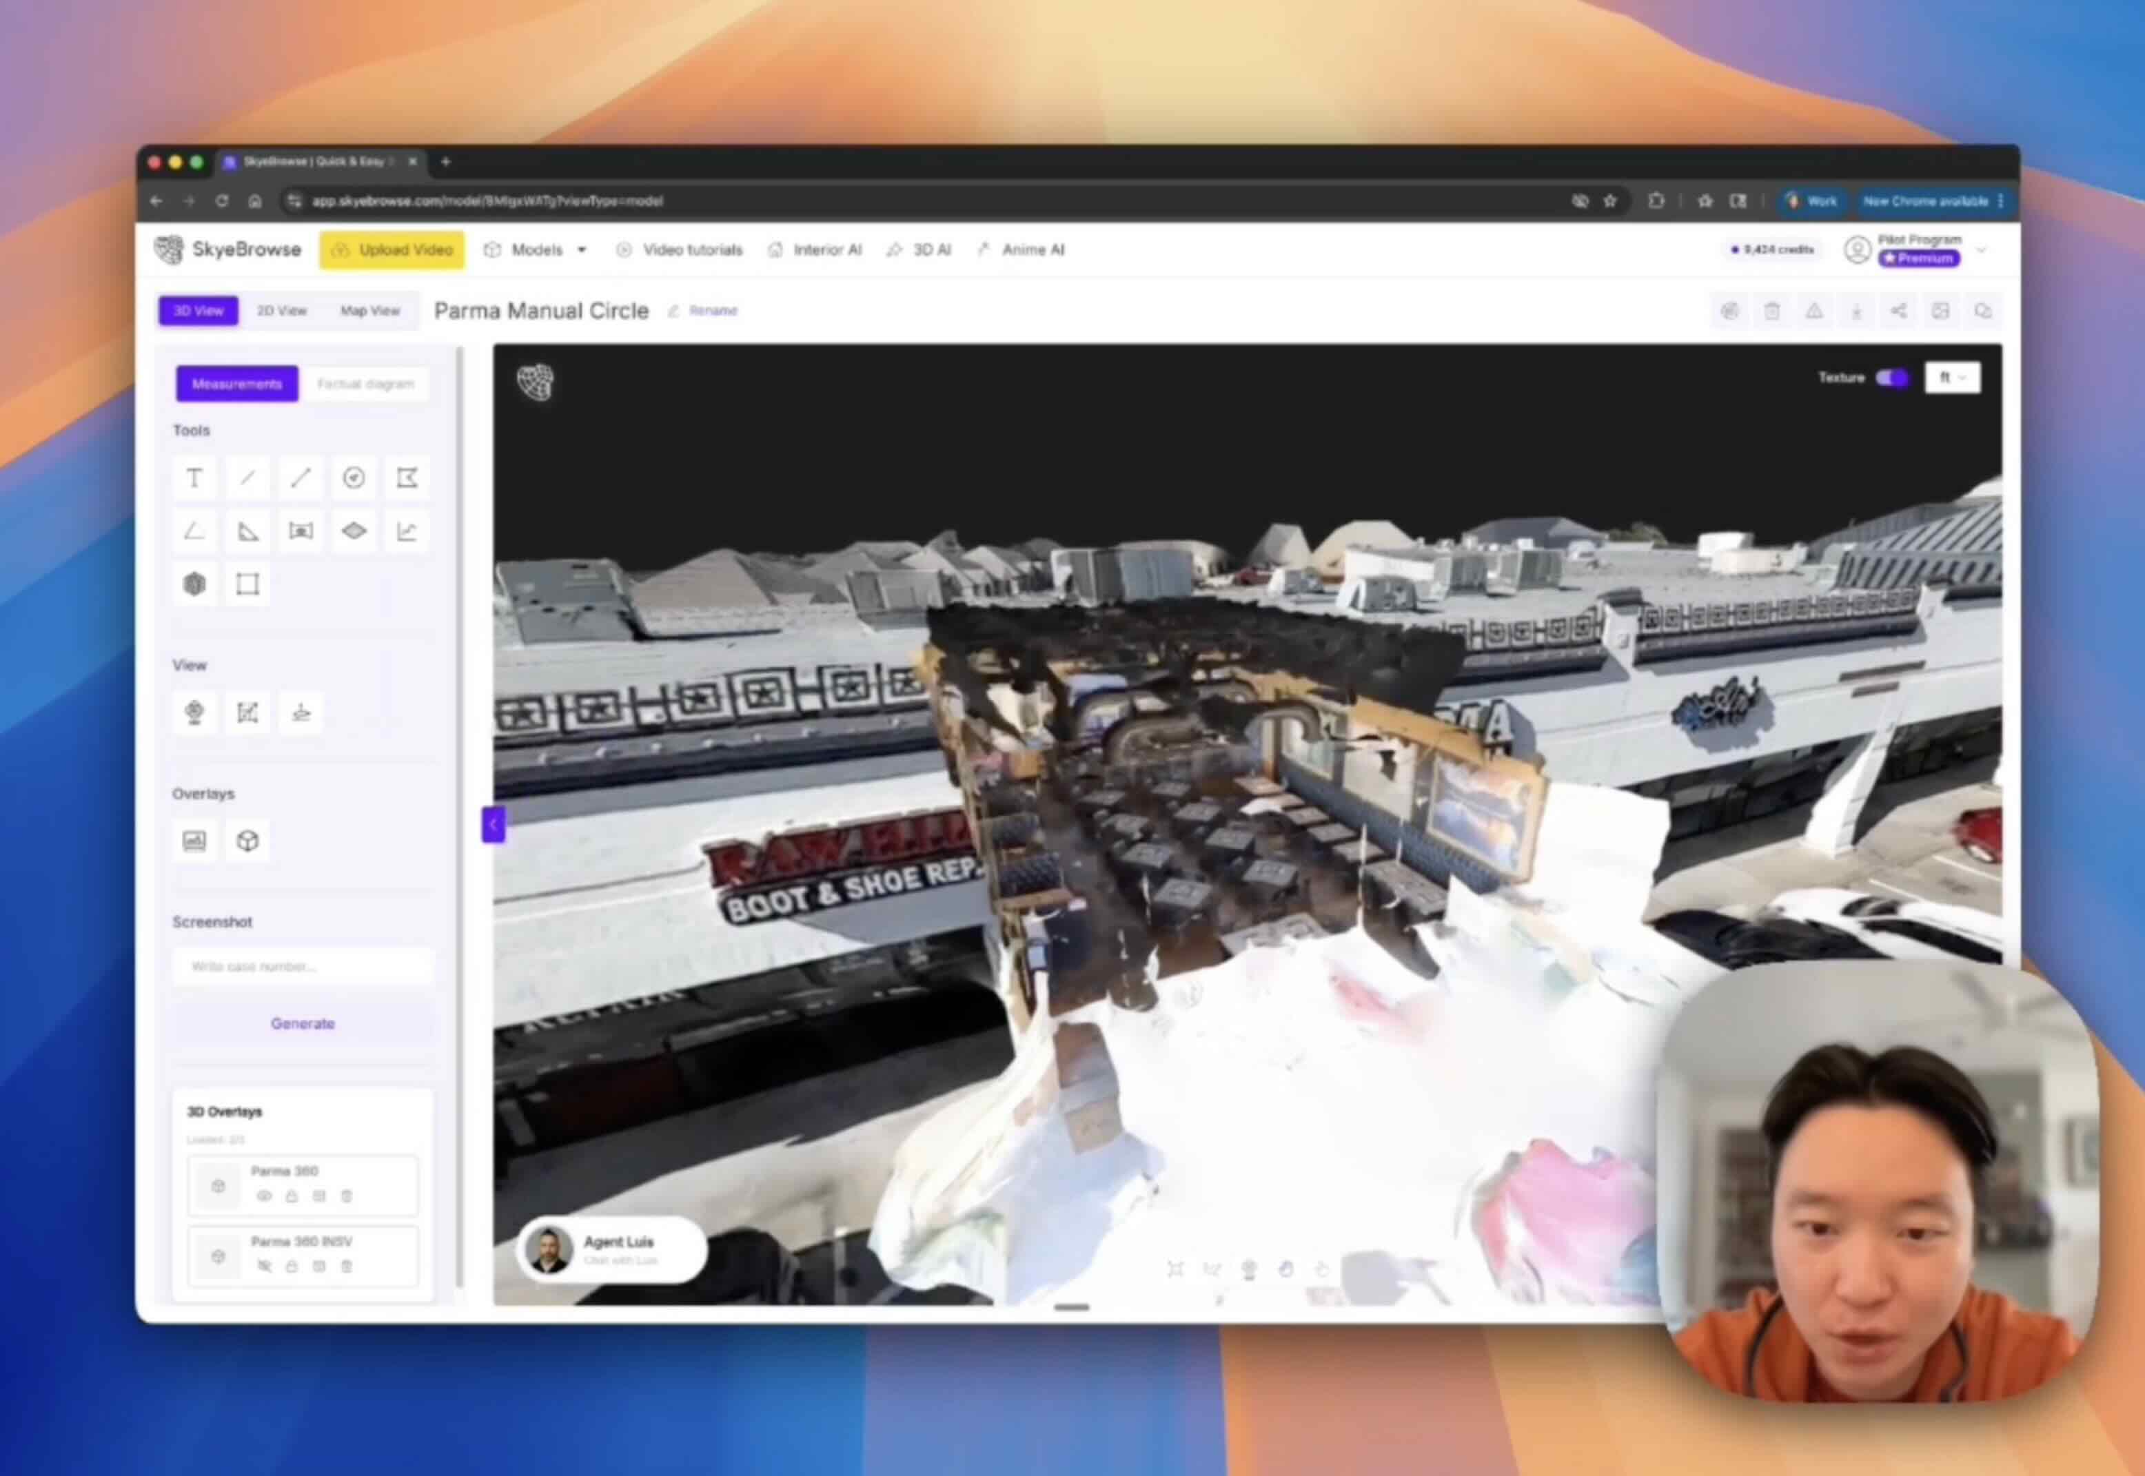The image size is (2145, 1476).
Task: Select the angle measurement tool
Action: pyautogui.click(x=194, y=531)
